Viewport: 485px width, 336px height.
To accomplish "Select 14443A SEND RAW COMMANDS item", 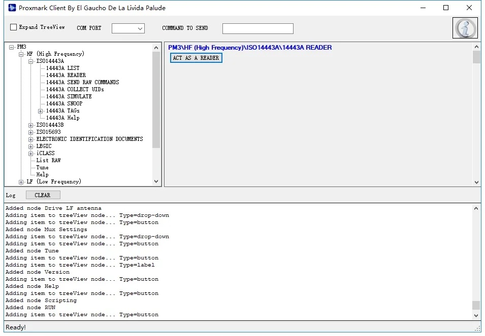I will pos(83,82).
